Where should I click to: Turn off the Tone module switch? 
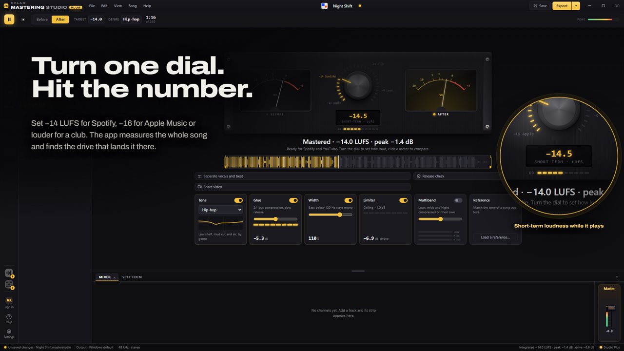[x=238, y=200]
